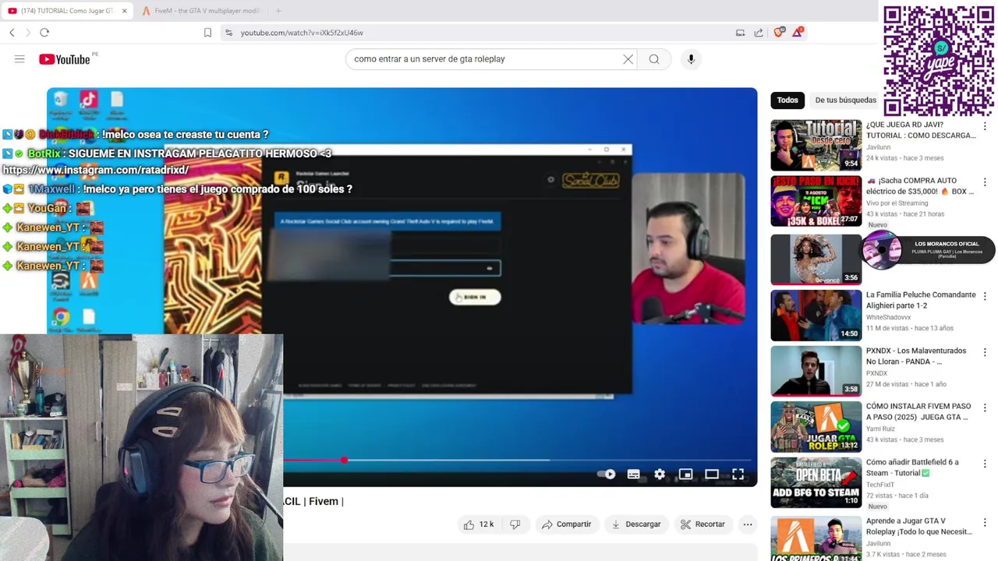This screenshot has height=561, width=998.
Task: Open site settings icon in address bar
Action: tap(228, 33)
